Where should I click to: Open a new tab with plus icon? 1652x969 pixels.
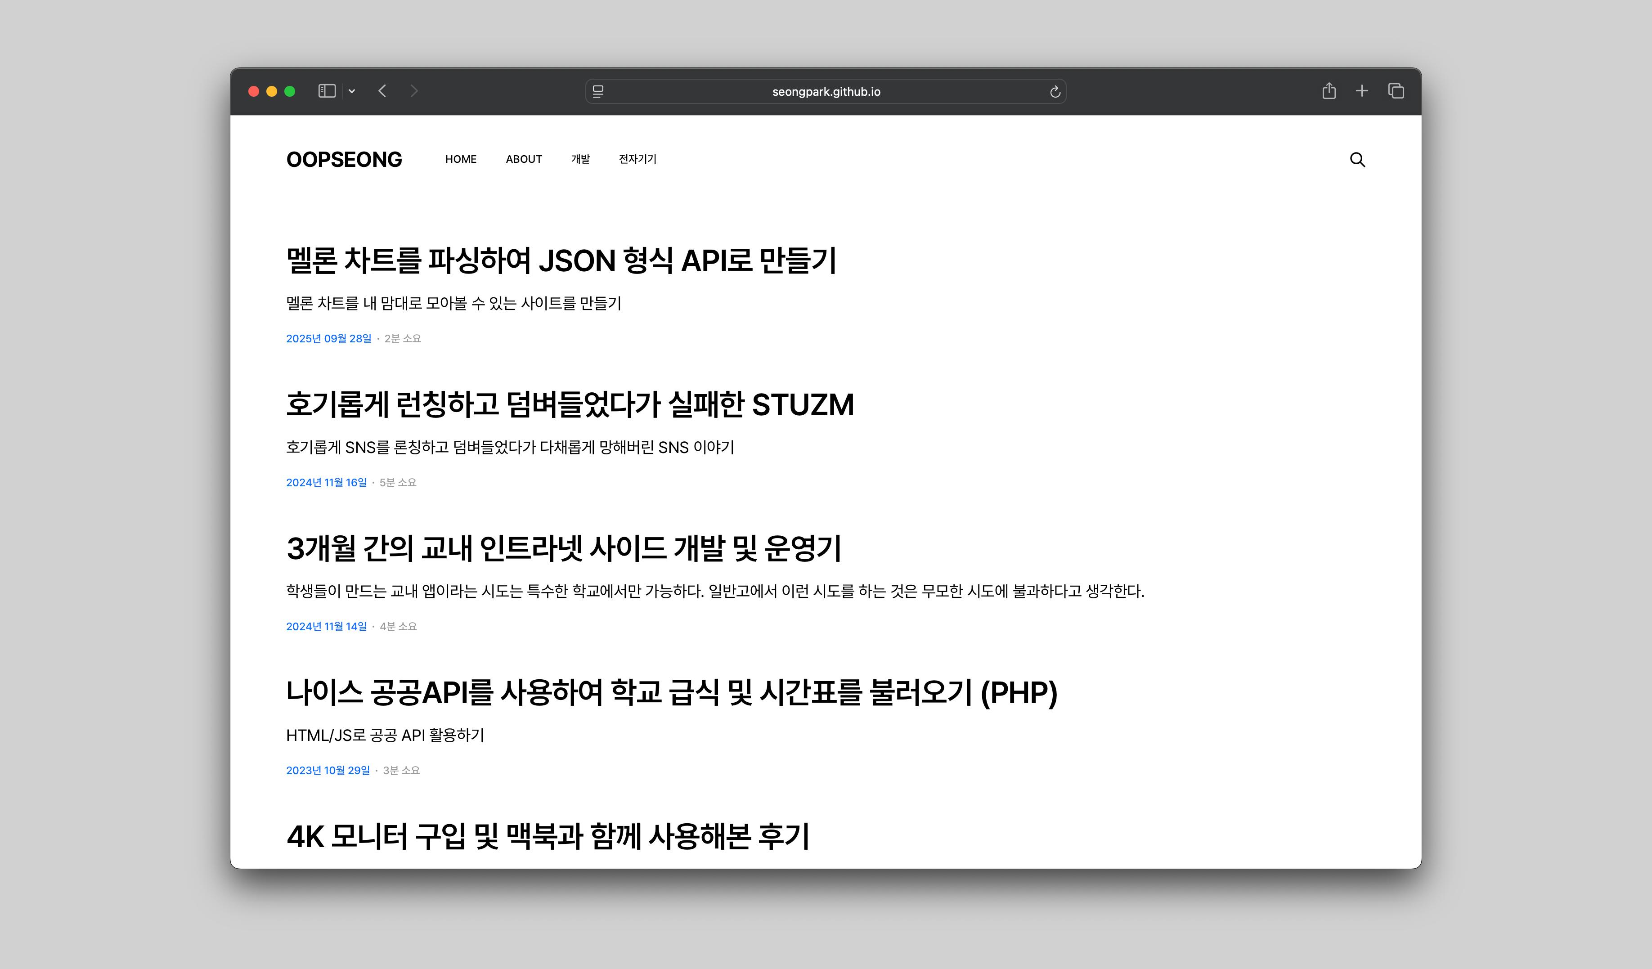pos(1361,91)
